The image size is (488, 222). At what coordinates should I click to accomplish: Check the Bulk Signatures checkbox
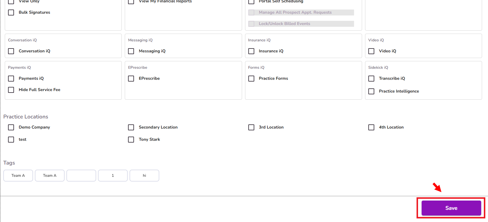(11, 12)
